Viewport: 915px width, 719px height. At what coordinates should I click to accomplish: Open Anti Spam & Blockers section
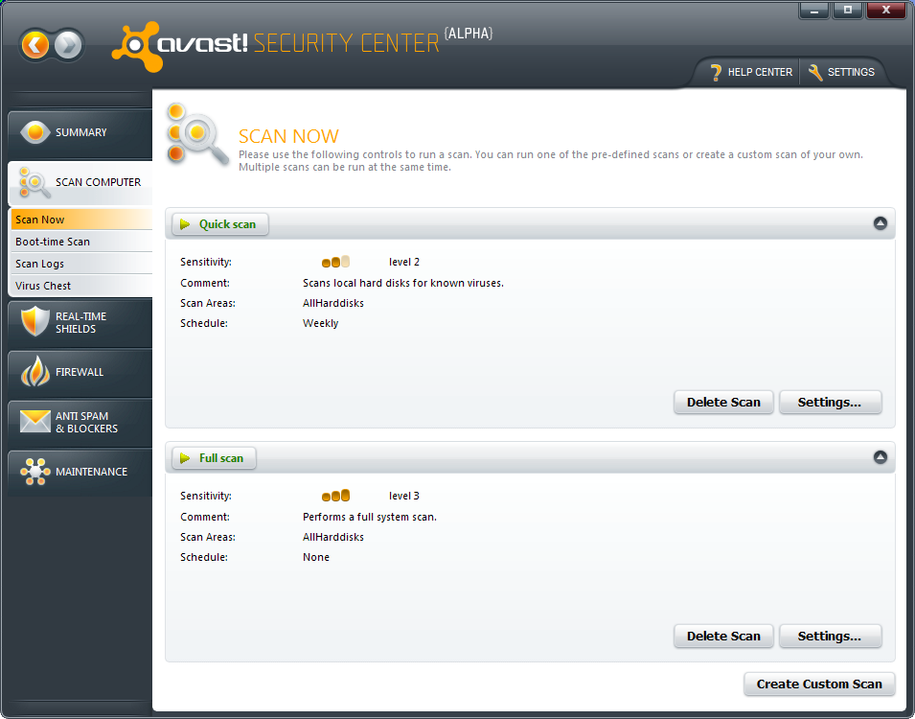(80, 422)
